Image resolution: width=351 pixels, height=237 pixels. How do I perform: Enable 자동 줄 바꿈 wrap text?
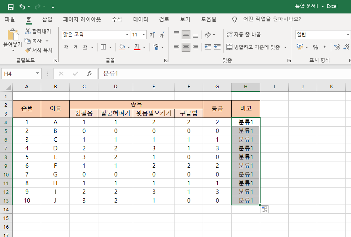243,35
